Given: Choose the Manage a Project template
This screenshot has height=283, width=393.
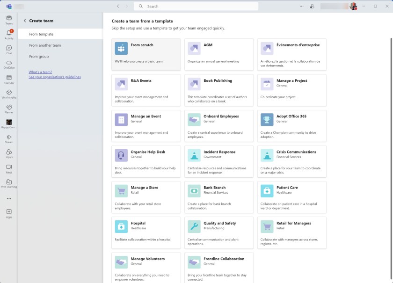Looking at the screenshot, I should click(x=292, y=90).
